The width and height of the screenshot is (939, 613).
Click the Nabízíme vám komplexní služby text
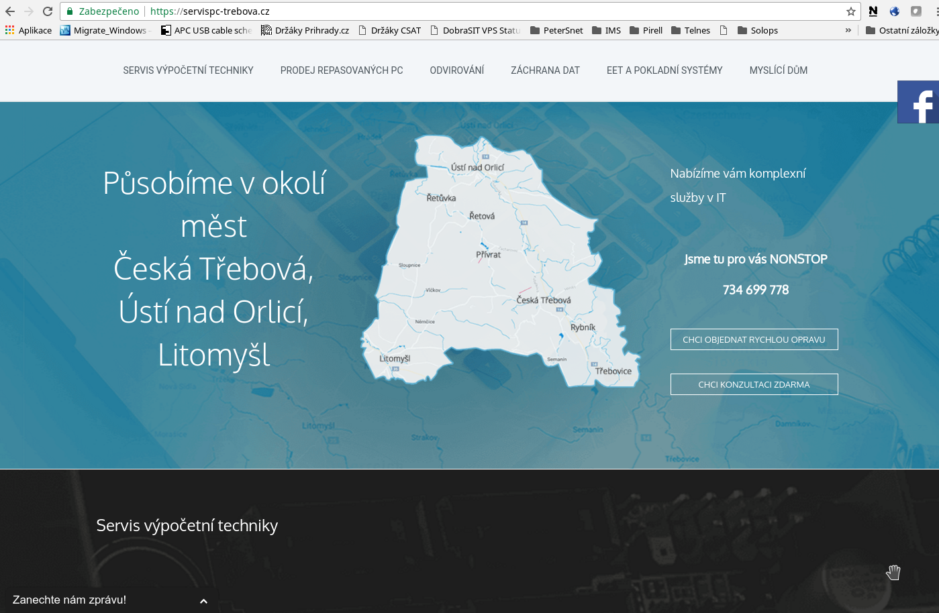pos(738,185)
